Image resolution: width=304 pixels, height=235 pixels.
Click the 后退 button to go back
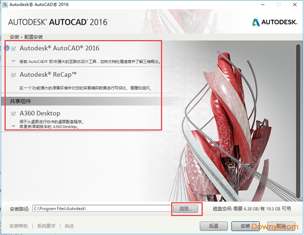point(214,226)
